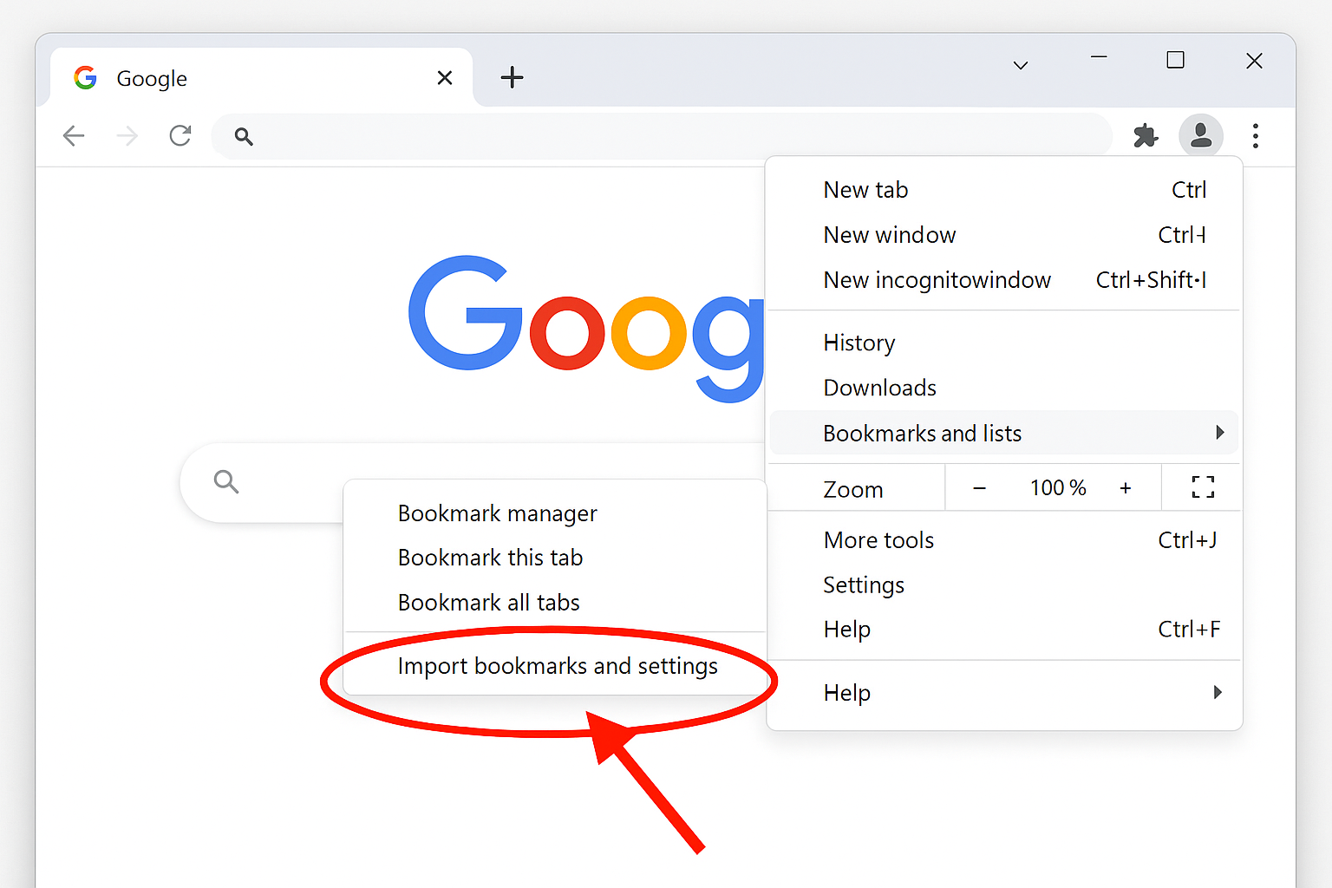Select Import bookmarks and settings

tap(558, 666)
